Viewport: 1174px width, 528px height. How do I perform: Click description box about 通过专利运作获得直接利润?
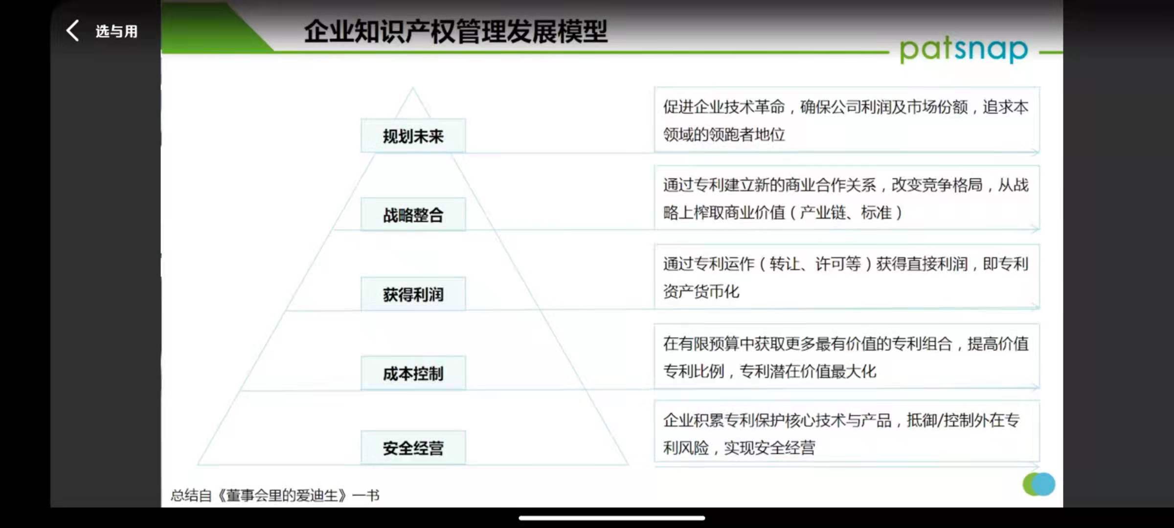click(846, 277)
